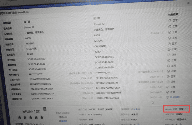192x125 pixels.
Task: Click iPhone 12 in the 读出值 column
Action: point(99,24)
